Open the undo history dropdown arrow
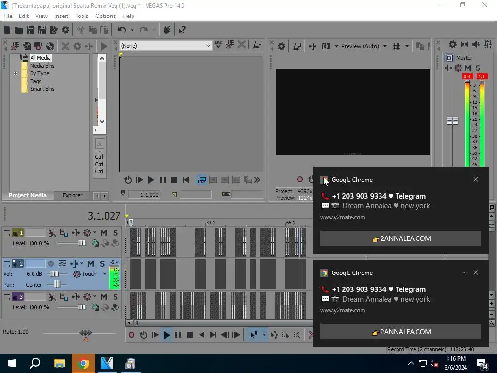Viewport: 497px width, 373px height. coord(132,30)
